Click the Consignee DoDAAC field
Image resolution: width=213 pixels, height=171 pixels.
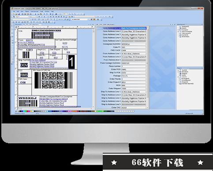134,44
